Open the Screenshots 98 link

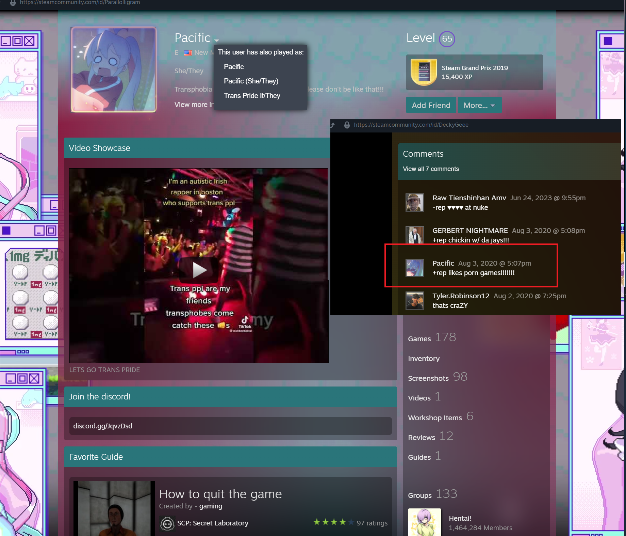click(438, 377)
